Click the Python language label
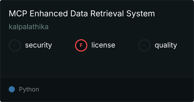 [29, 89]
